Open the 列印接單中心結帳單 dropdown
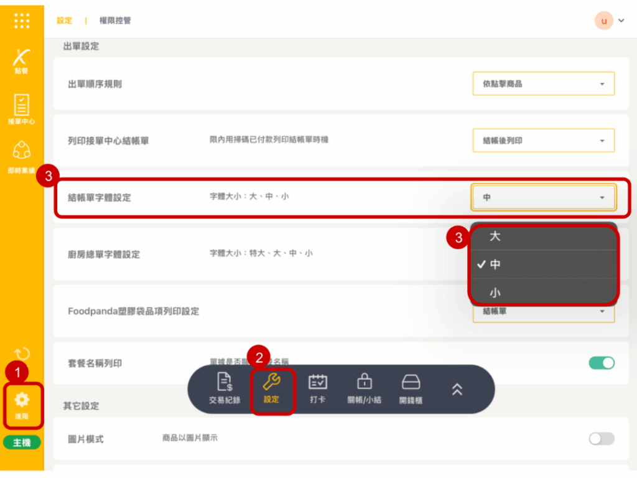The width and height of the screenshot is (637, 478). (543, 141)
